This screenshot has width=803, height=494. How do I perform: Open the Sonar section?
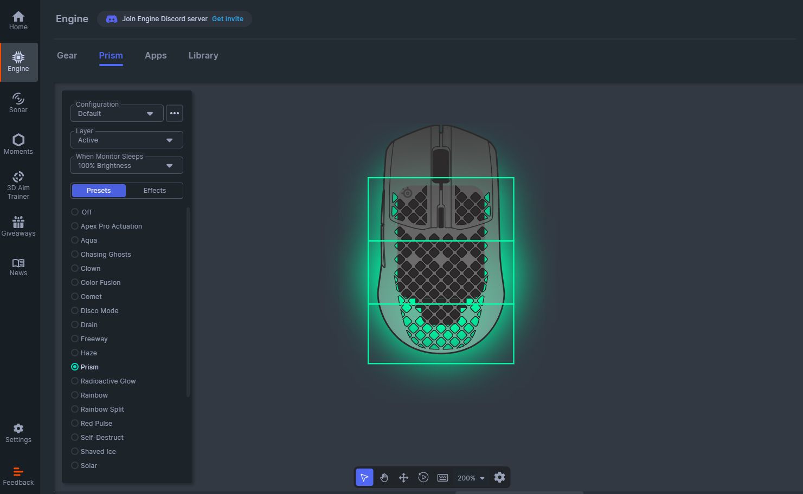(x=18, y=103)
